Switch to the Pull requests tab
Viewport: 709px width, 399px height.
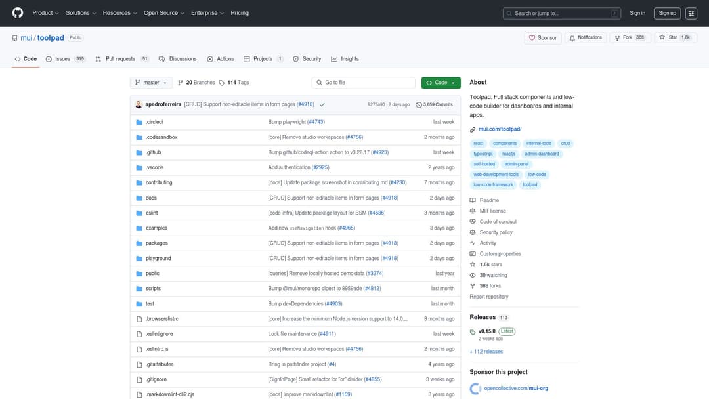[x=122, y=59]
